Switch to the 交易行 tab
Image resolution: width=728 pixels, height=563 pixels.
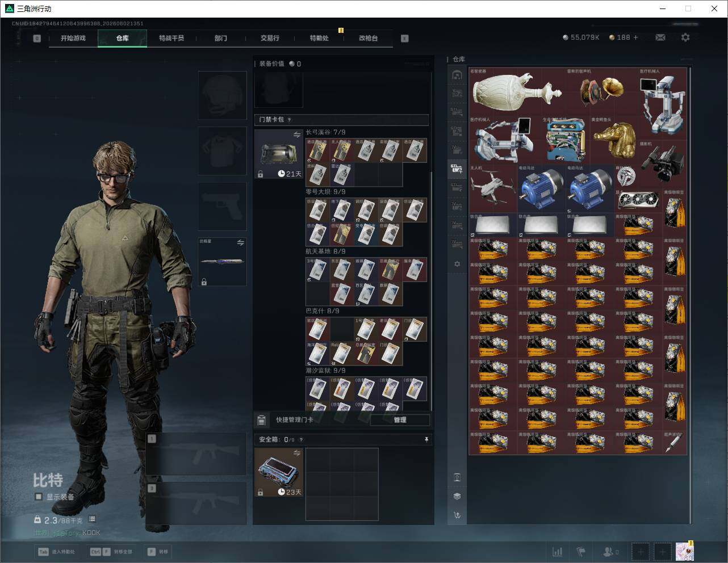pyautogui.click(x=270, y=38)
